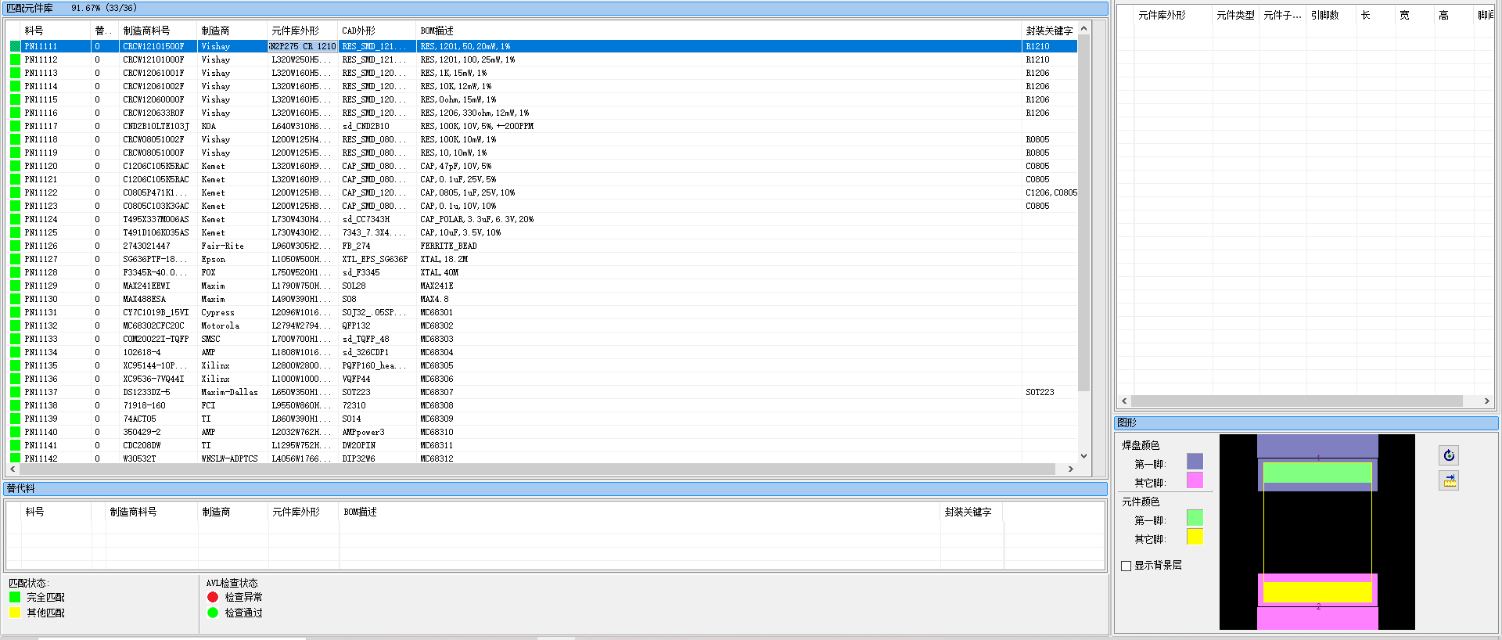Click the green match status square for PN11118
The image size is (1502, 640).
(15, 139)
